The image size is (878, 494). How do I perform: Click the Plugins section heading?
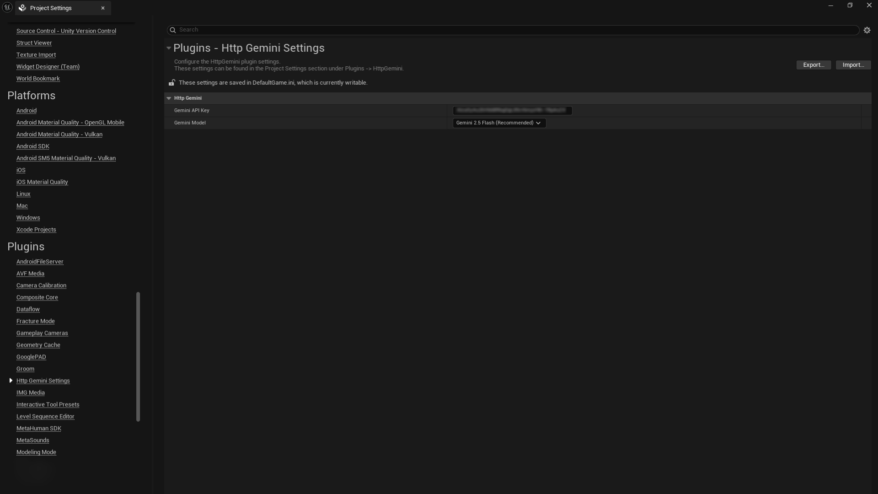pos(26,247)
